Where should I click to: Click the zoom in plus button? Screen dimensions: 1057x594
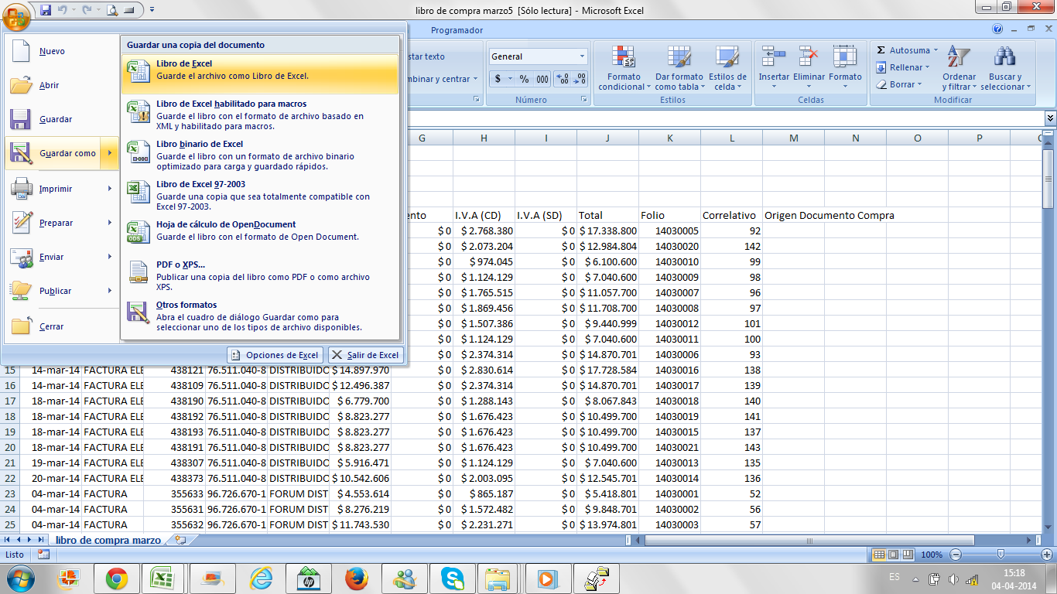(x=1046, y=555)
